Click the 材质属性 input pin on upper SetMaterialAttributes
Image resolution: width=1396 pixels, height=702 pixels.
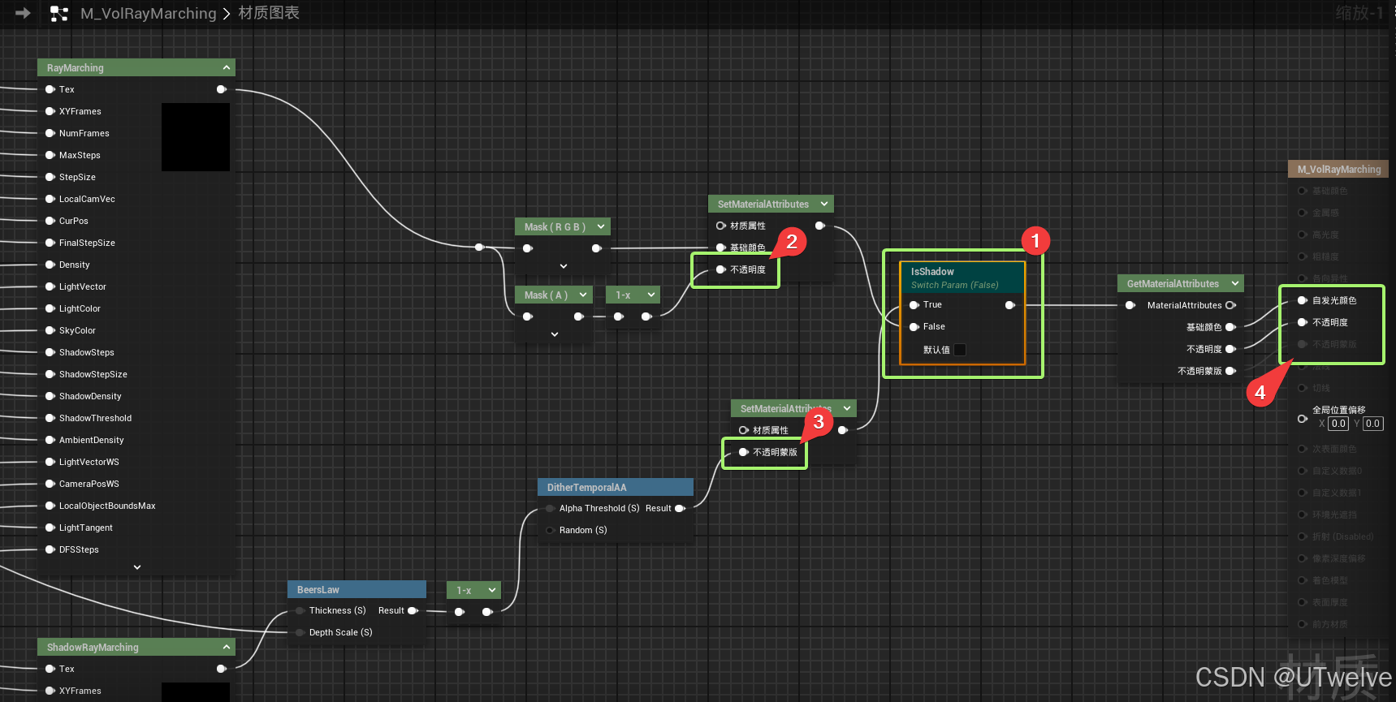pos(721,226)
